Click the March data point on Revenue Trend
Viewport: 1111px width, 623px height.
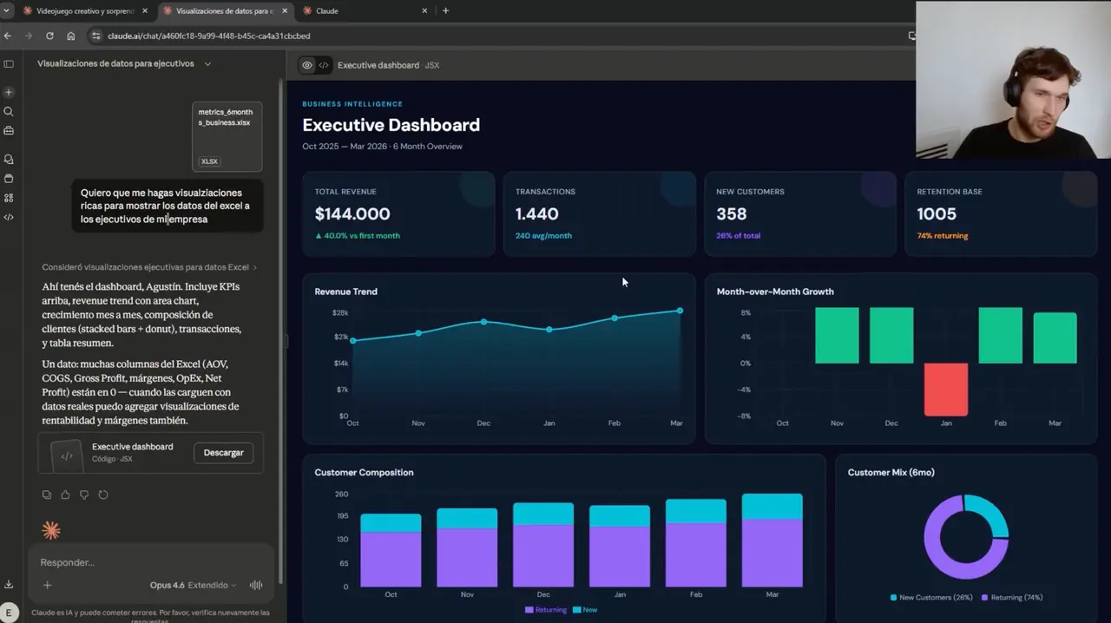click(680, 311)
